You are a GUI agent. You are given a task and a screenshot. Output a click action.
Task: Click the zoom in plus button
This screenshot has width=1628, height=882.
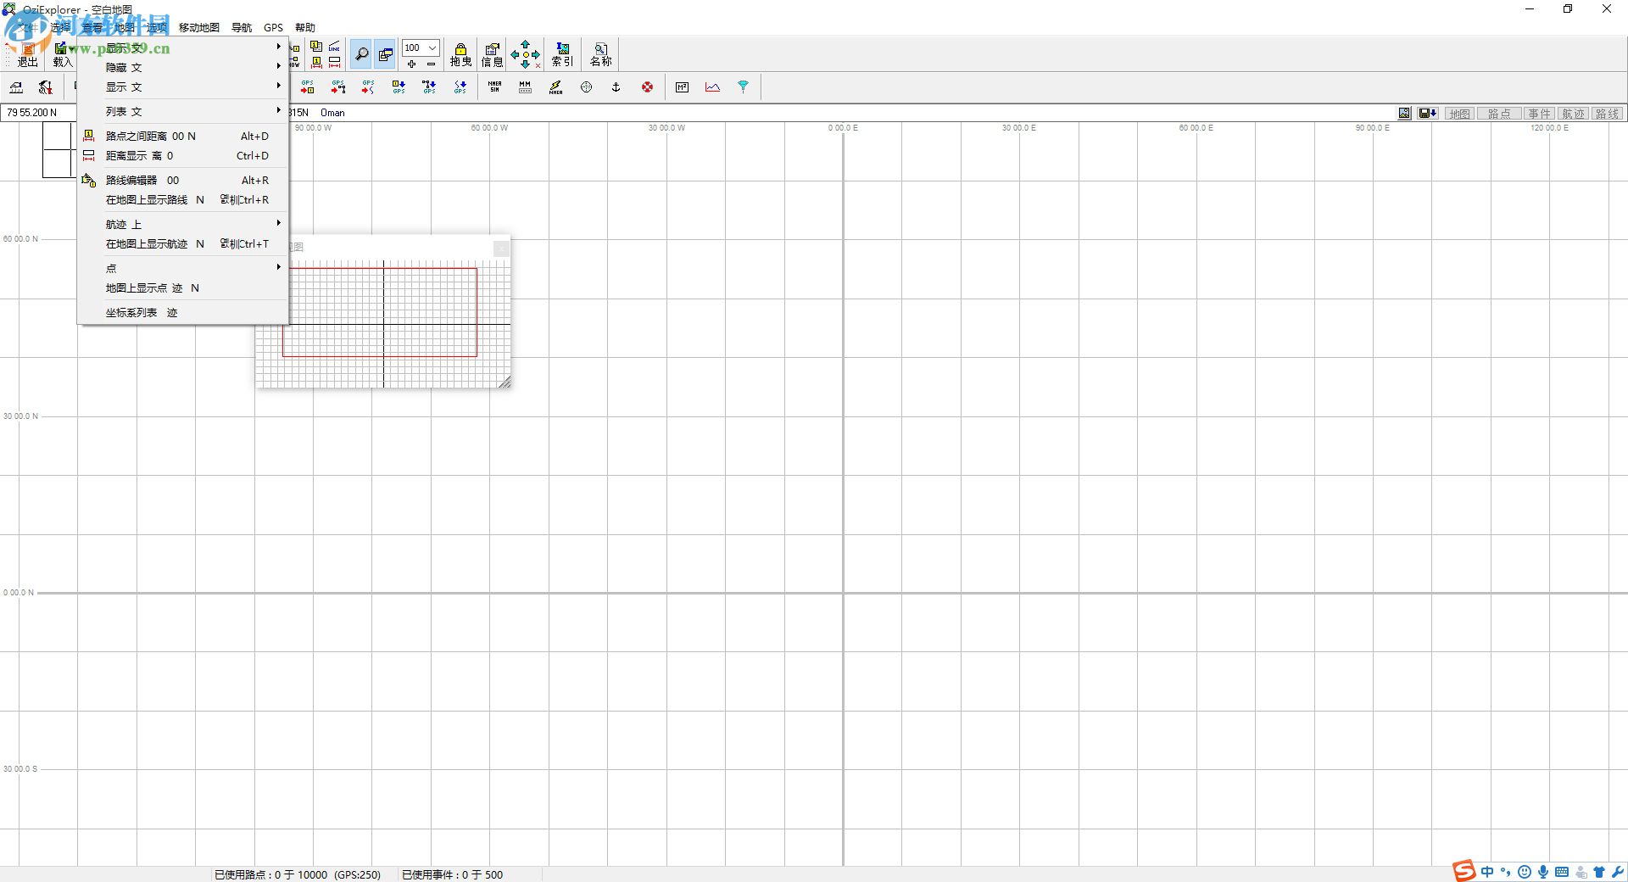[411, 64]
